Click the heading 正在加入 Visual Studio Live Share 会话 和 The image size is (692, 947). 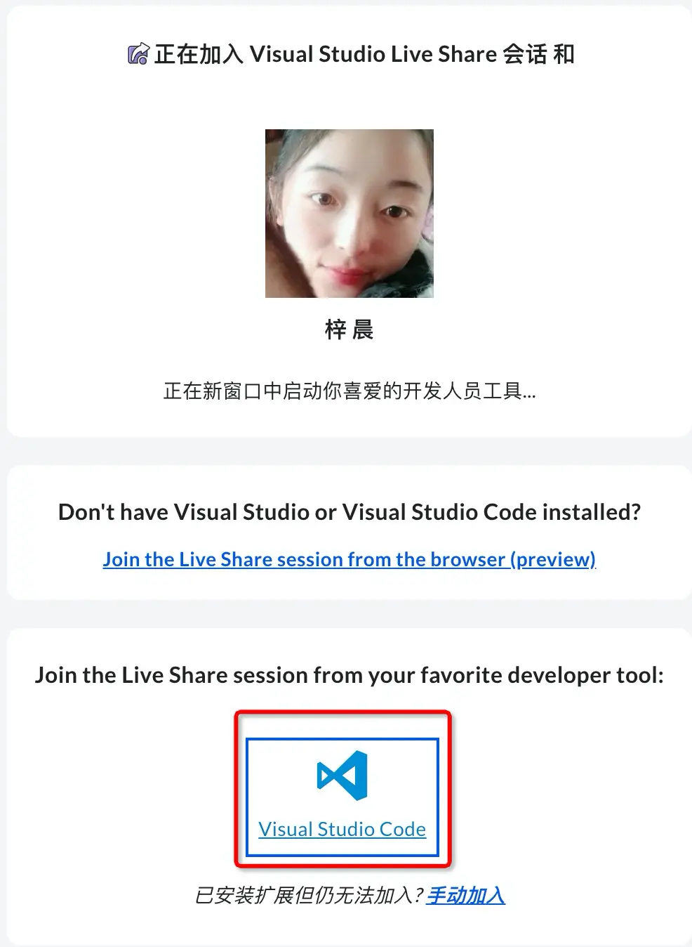(x=364, y=54)
